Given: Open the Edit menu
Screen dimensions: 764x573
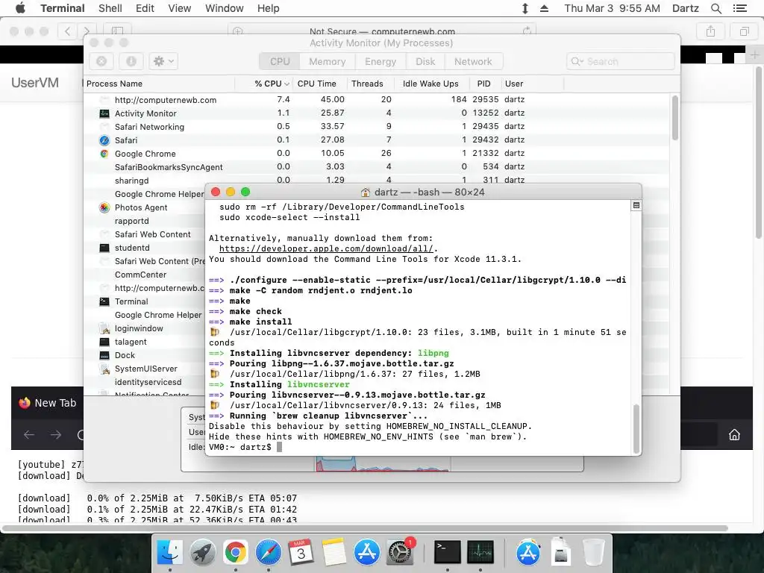Looking at the screenshot, I should 145,8.
